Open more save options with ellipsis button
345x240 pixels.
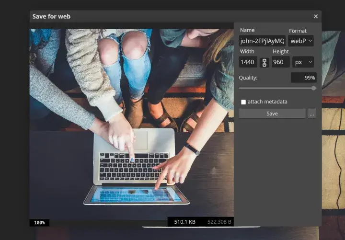(x=312, y=114)
